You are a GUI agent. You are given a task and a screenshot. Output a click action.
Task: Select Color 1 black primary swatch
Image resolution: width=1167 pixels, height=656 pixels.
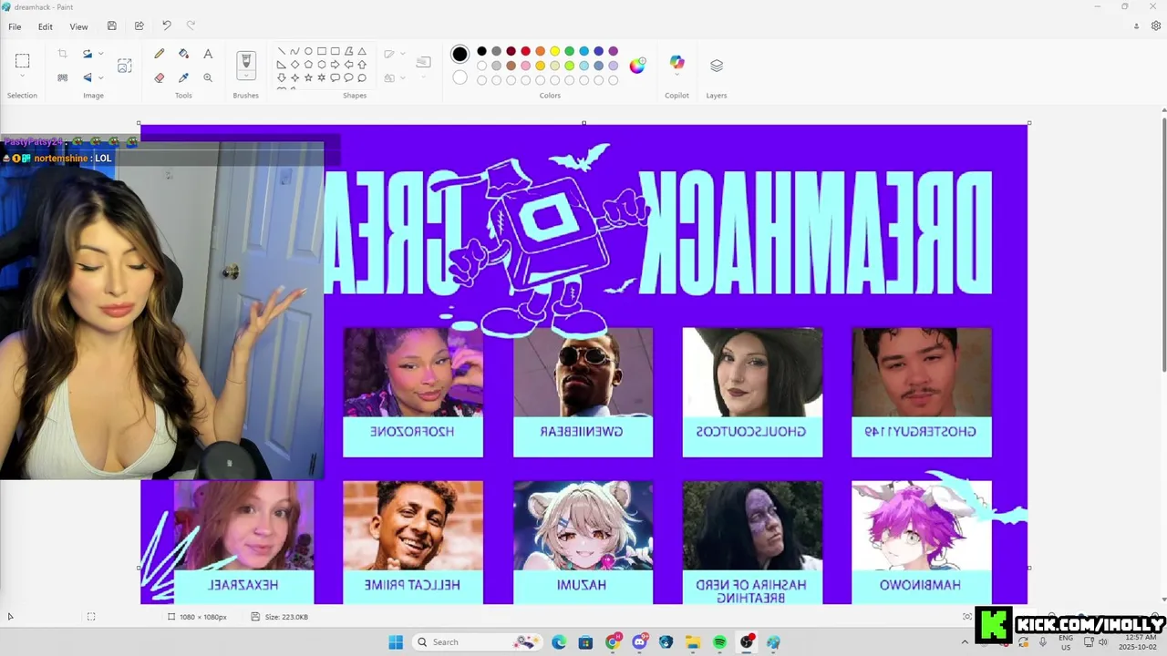(x=460, y=54)
